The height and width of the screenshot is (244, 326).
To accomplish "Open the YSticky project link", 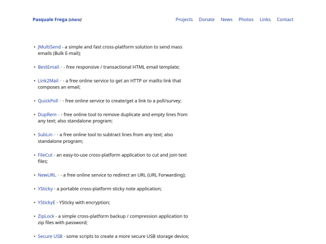I will [x=45, y=189].
